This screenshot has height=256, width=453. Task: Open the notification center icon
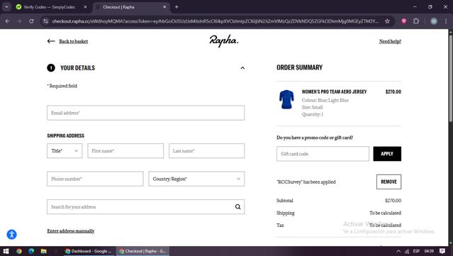click(x=442, y=251)
